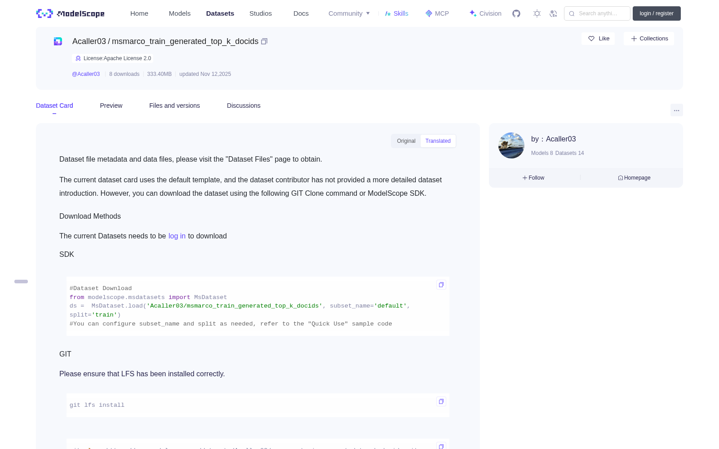This screenshot has width=719, height=449.
Task: Copy the SDK code snippet
Action: 441,285
